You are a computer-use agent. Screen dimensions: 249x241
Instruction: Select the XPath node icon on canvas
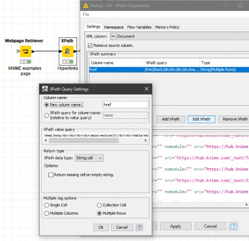point(68,51)
